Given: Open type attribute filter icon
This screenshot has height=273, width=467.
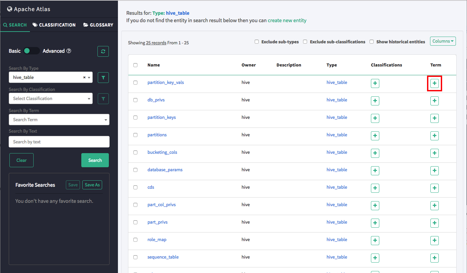Looking at the screenshot, I should [x=103, y=78].
